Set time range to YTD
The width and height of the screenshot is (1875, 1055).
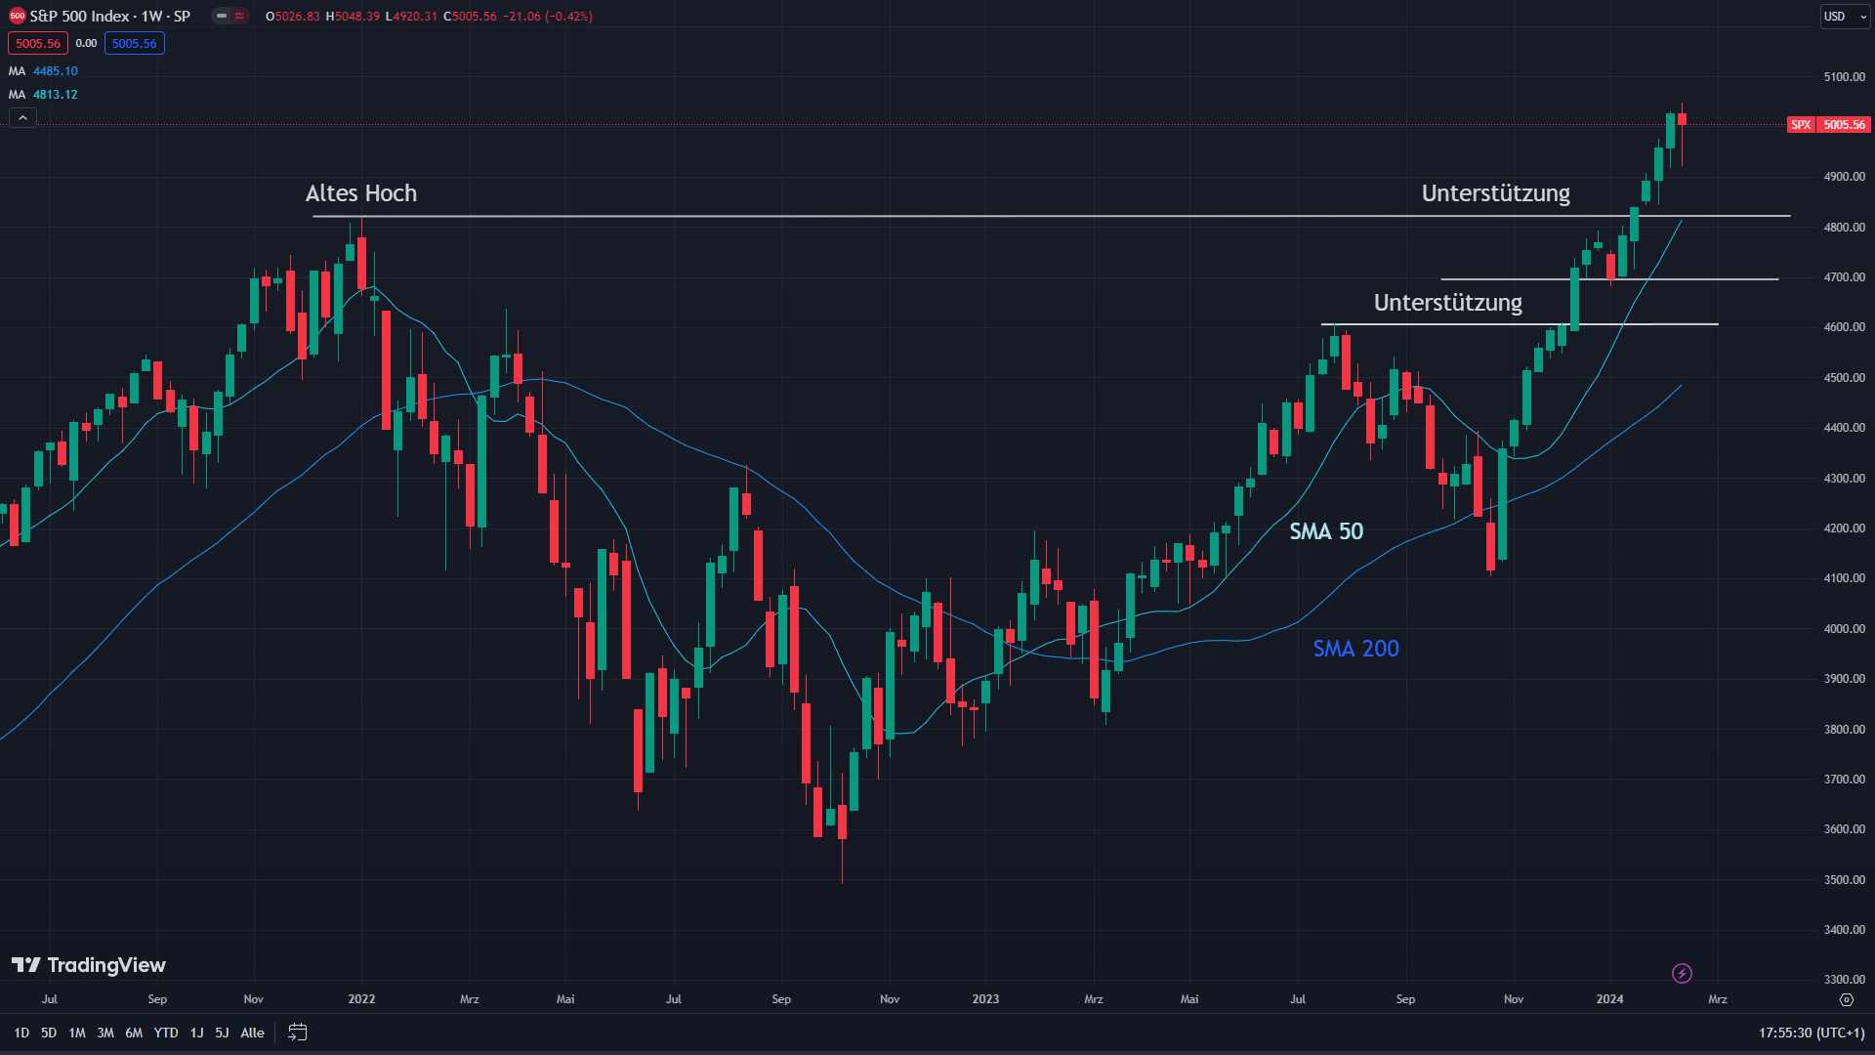click(x=166, y=1033)
